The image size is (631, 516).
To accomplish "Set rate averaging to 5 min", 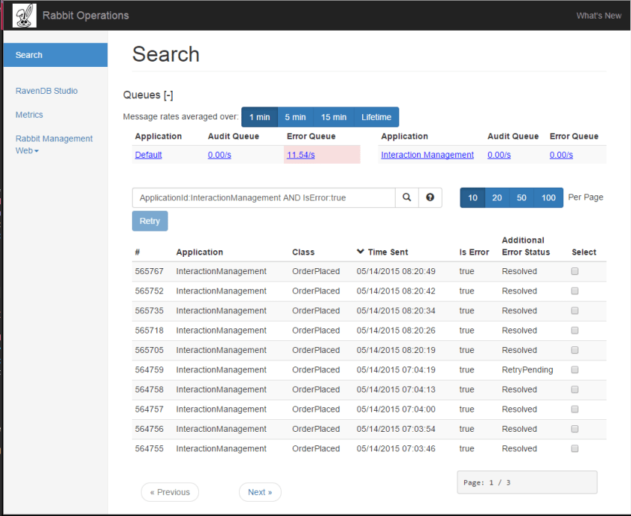I will pyautogui.click(x=295, y=117).
